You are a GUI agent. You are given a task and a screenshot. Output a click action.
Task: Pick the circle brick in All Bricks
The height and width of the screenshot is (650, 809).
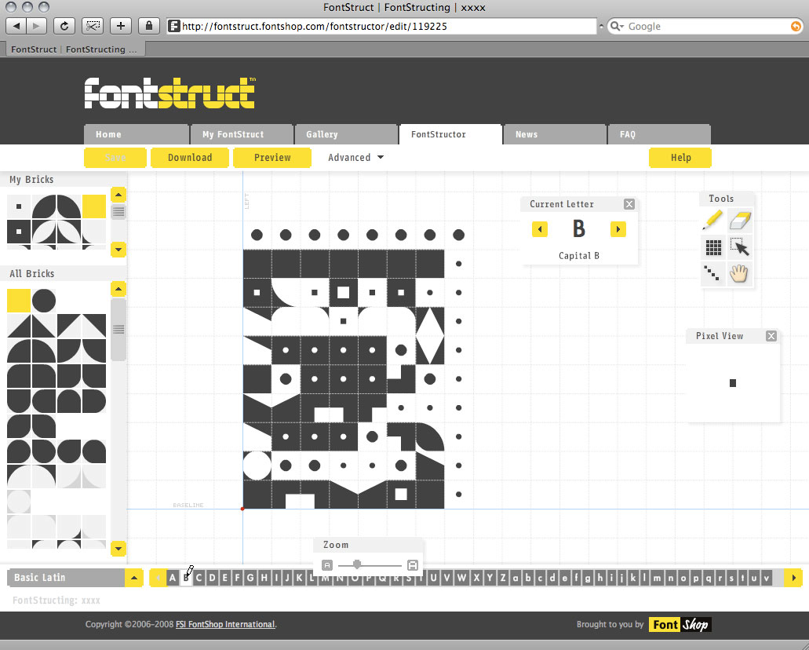pos(44,301)
